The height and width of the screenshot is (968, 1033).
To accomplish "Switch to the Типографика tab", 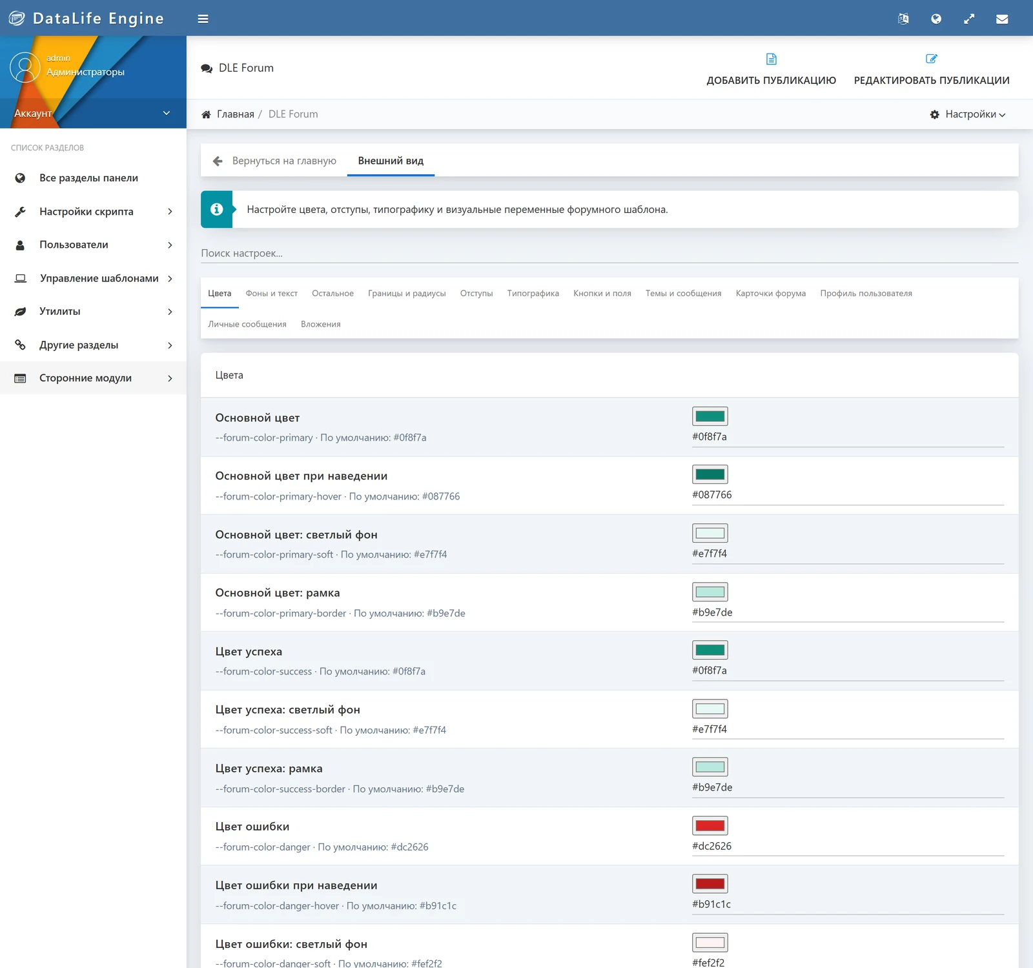I will tap(533, 293).
